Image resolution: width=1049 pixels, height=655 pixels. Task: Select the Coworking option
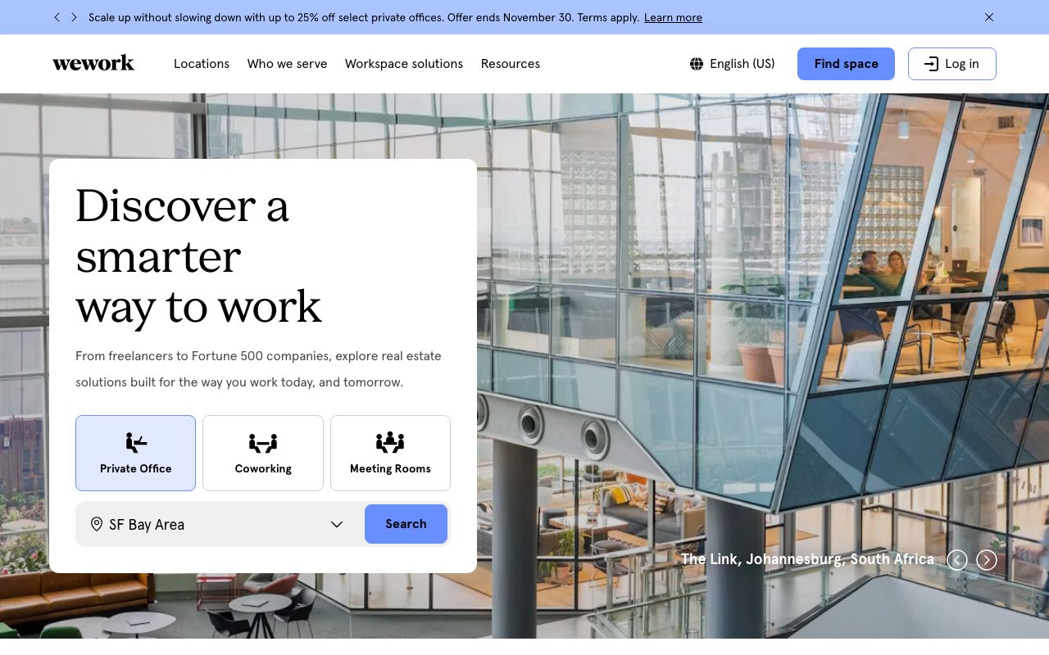(x=263, y=453)
